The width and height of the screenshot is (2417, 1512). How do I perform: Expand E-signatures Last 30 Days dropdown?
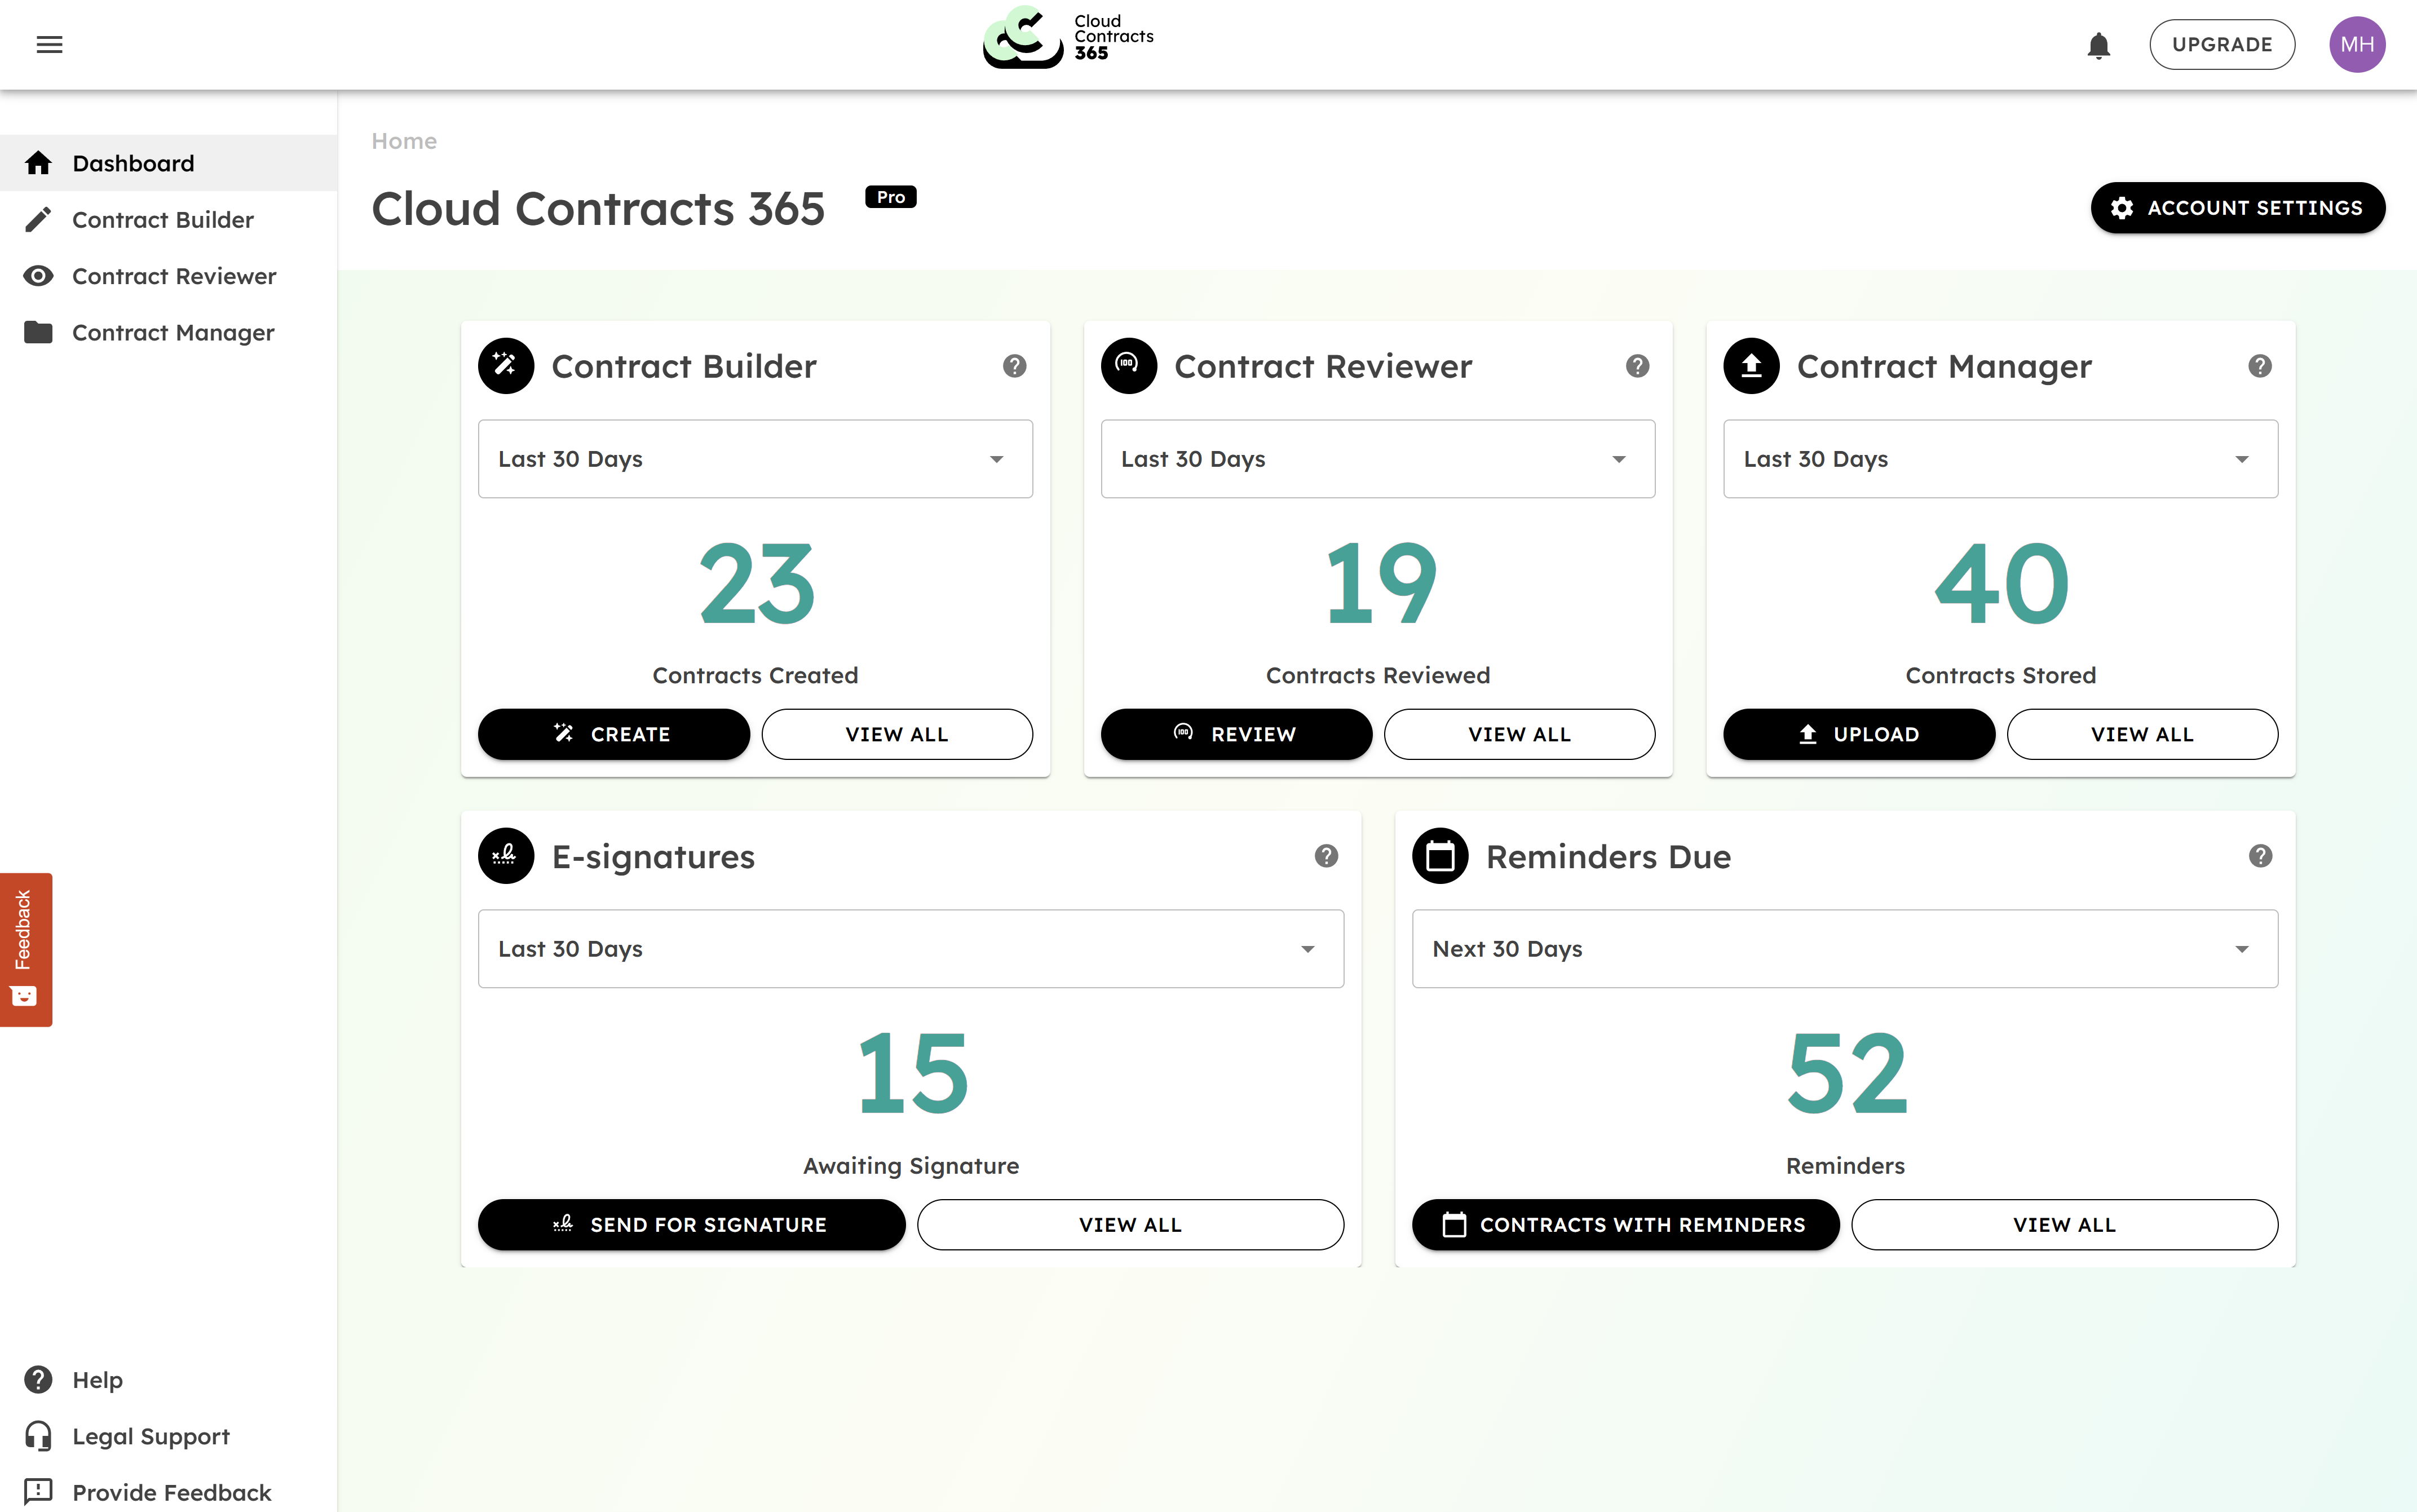910,949
